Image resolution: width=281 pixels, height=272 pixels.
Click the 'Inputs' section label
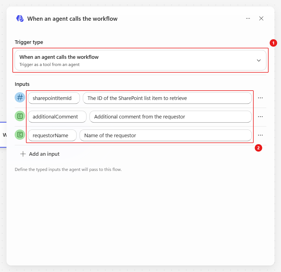click(x=22, y=84)
